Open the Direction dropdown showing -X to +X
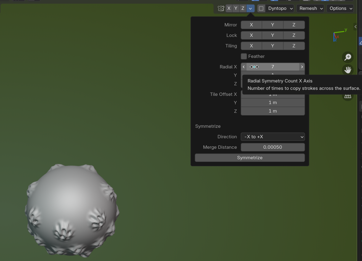 (273, 137)
